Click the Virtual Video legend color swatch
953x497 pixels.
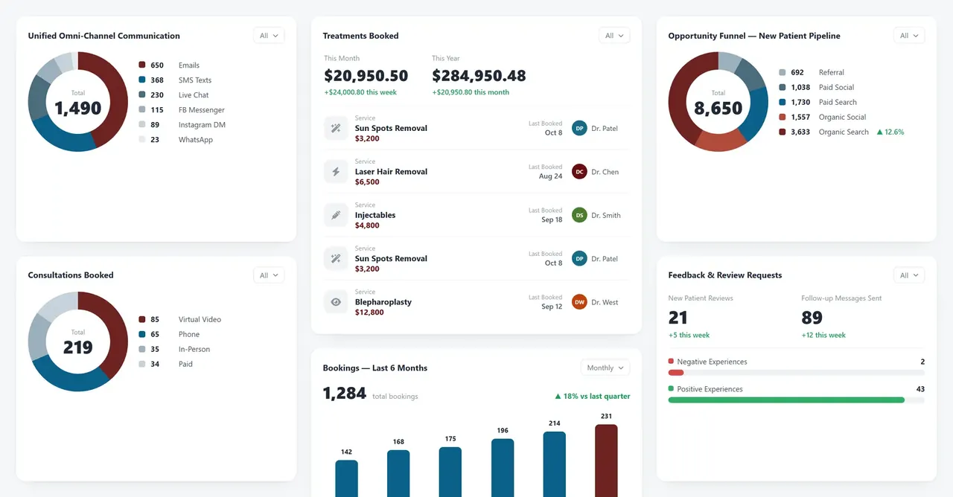tap(142, 319)
